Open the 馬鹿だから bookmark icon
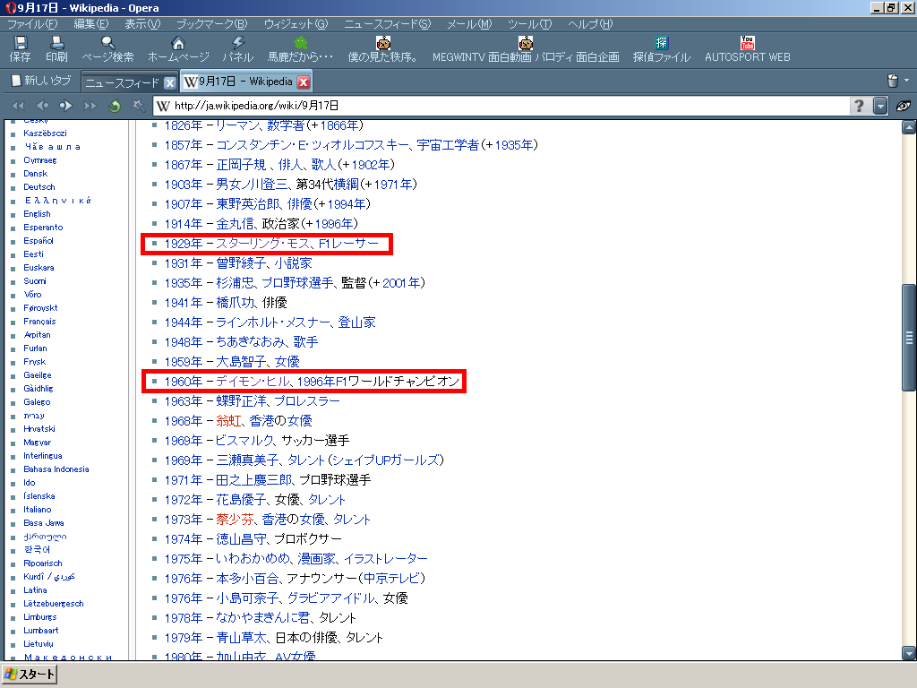 click(300, 43)
